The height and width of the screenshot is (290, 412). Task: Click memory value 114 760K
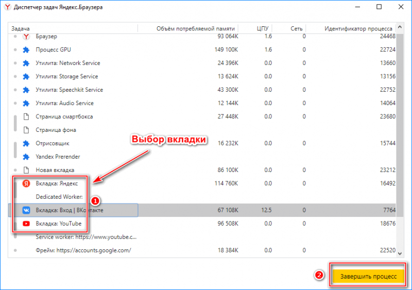(226, 183)
